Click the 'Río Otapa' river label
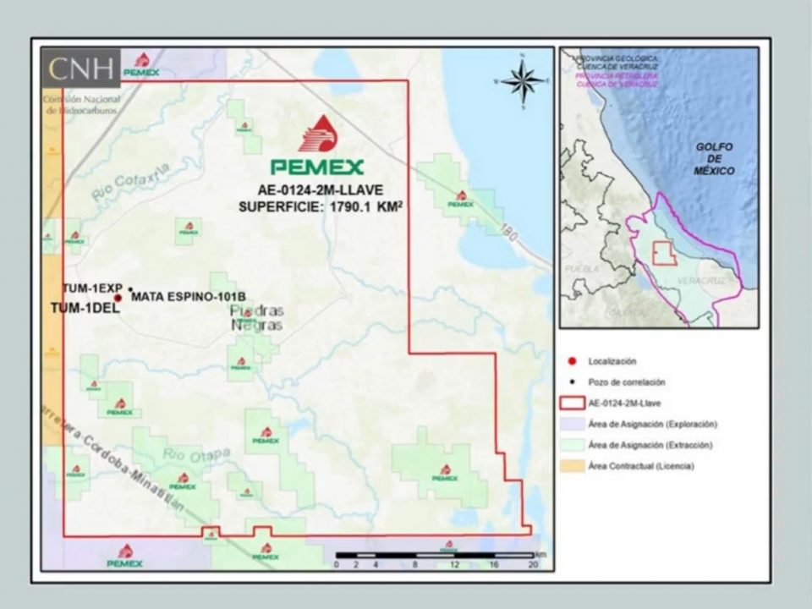The width and height of the screenshot is (812, 609). (197, 455)
